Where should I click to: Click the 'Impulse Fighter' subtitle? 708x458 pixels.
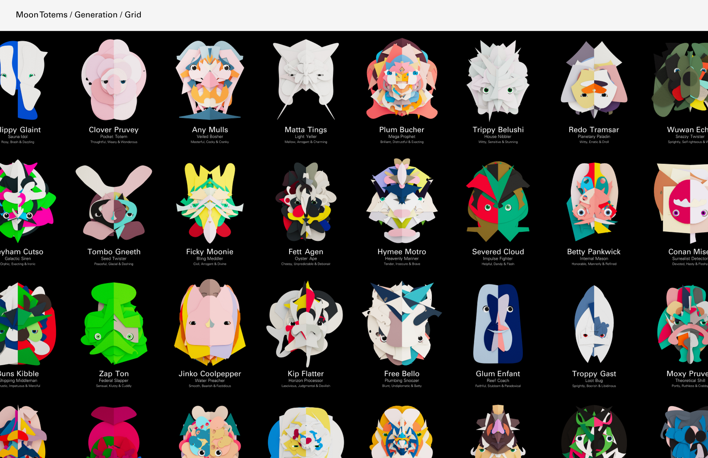[498, 259]
